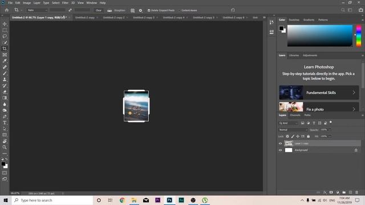The image size is (365, 205).
Task: Pick a color in the color field
Action: click(x=320, y=36)
